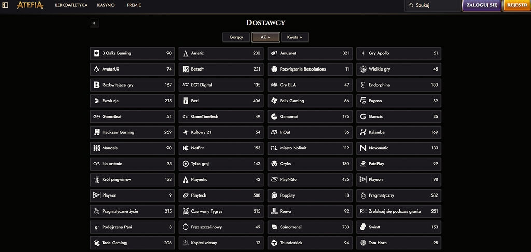The width and height of the screenshot is (531, 252).
Task: Click the search magnifier icon
Action: [411, 5]
